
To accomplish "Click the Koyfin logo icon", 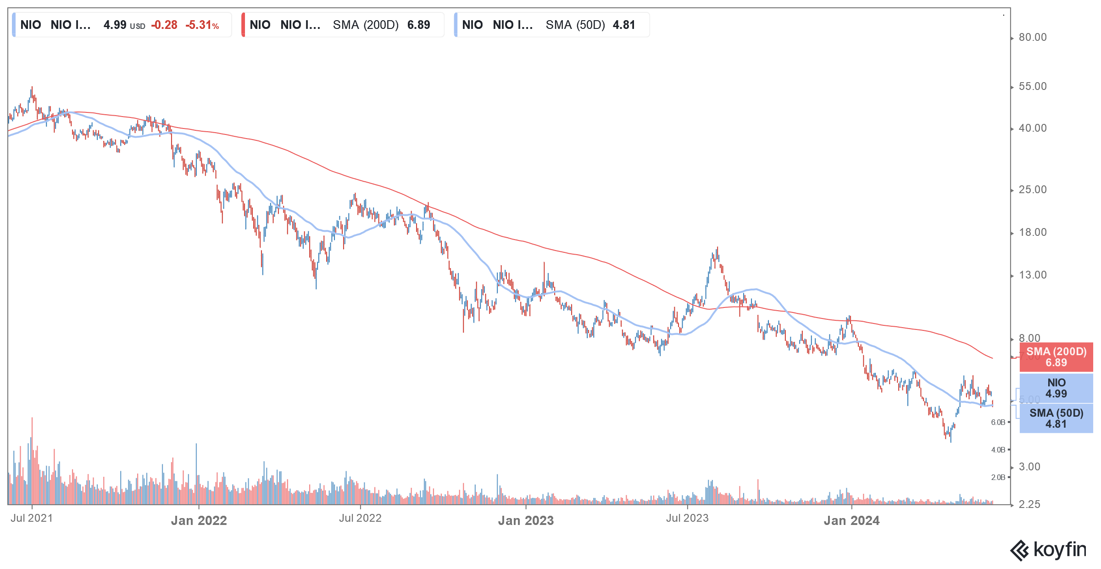I will click(x=1019, y=550).
